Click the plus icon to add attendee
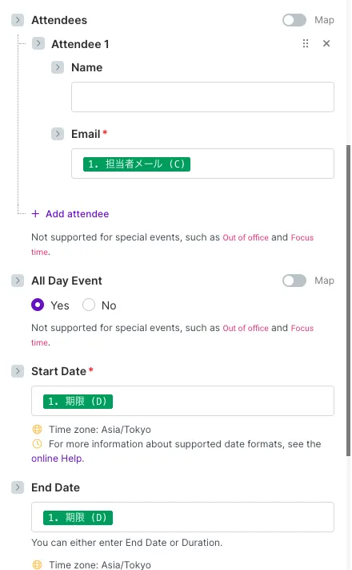The image size is (352, 570). click(35, 214)
